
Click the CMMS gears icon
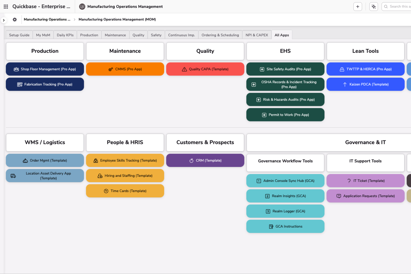[x=111, y=69]
